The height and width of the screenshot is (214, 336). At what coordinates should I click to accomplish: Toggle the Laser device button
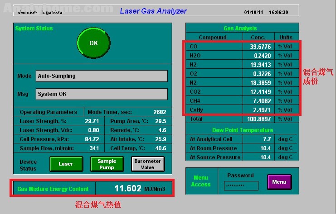pos(66,164)
